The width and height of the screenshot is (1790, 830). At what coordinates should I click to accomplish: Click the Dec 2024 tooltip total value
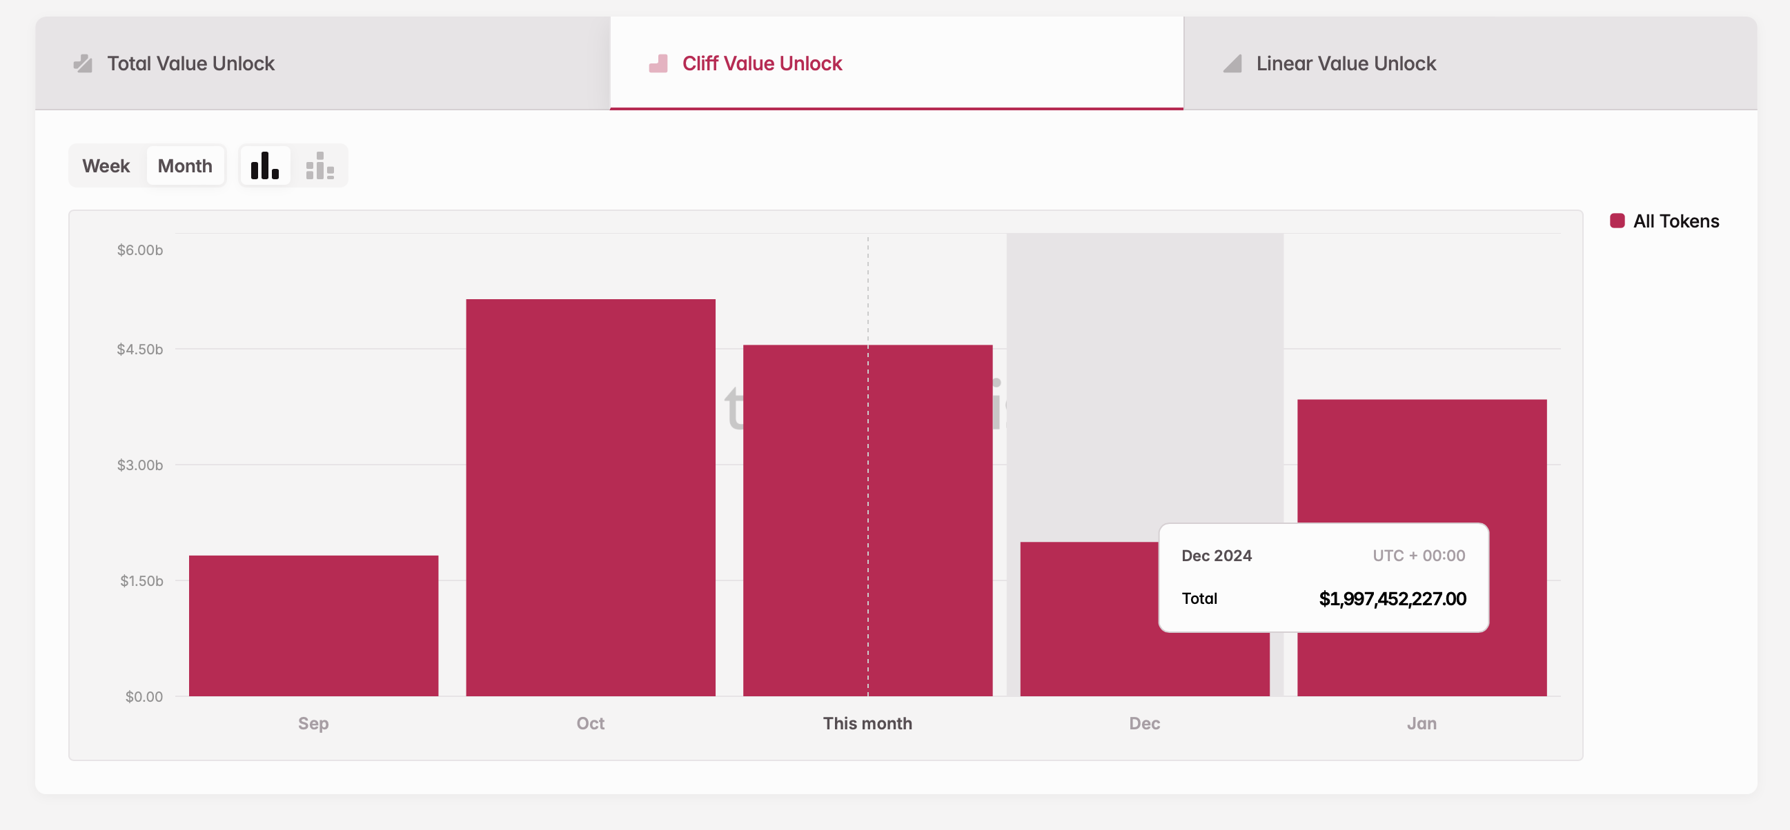(1392, 598)
